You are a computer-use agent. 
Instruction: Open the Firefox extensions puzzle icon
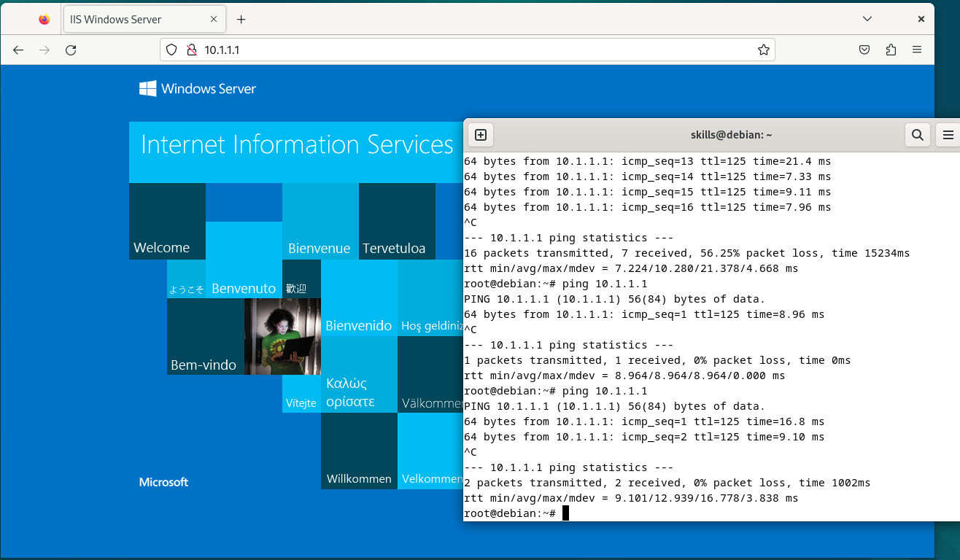point(891,50)
